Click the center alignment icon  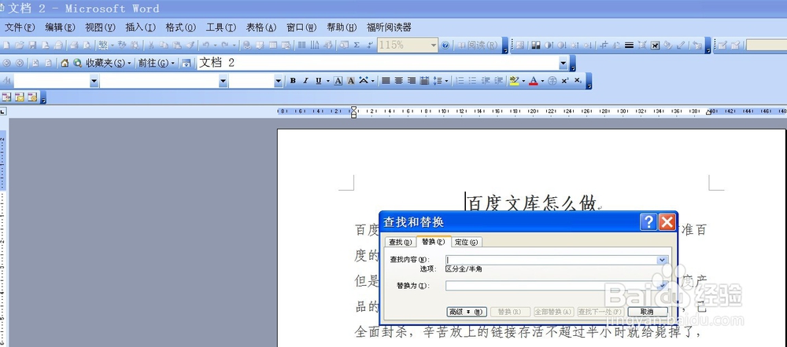pyautogui.click(x=399, y=81)
